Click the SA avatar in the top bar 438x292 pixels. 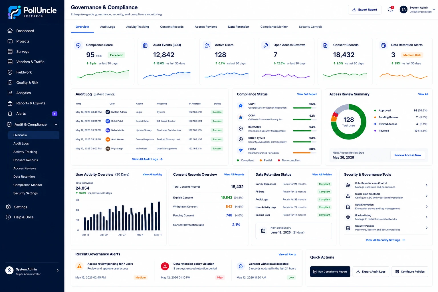coord(403,9)
